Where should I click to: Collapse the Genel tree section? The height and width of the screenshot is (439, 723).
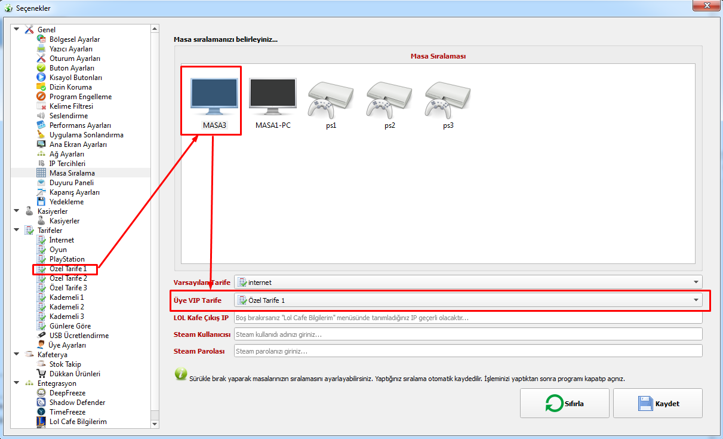(16, 29)
